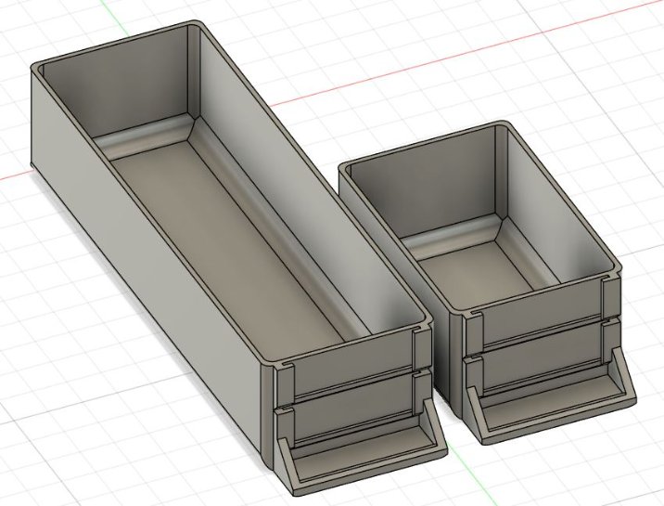Click the large bin's upper front label panel
Screen dimensions: 664x506
coord(352,365)
